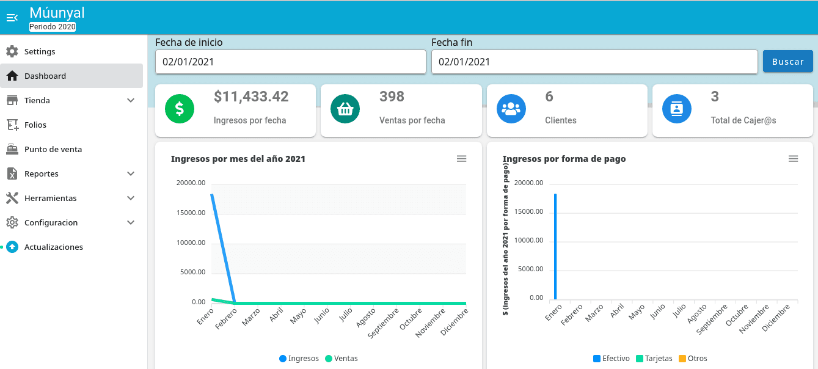Open the Settings menu item

[x=71, y=51]
